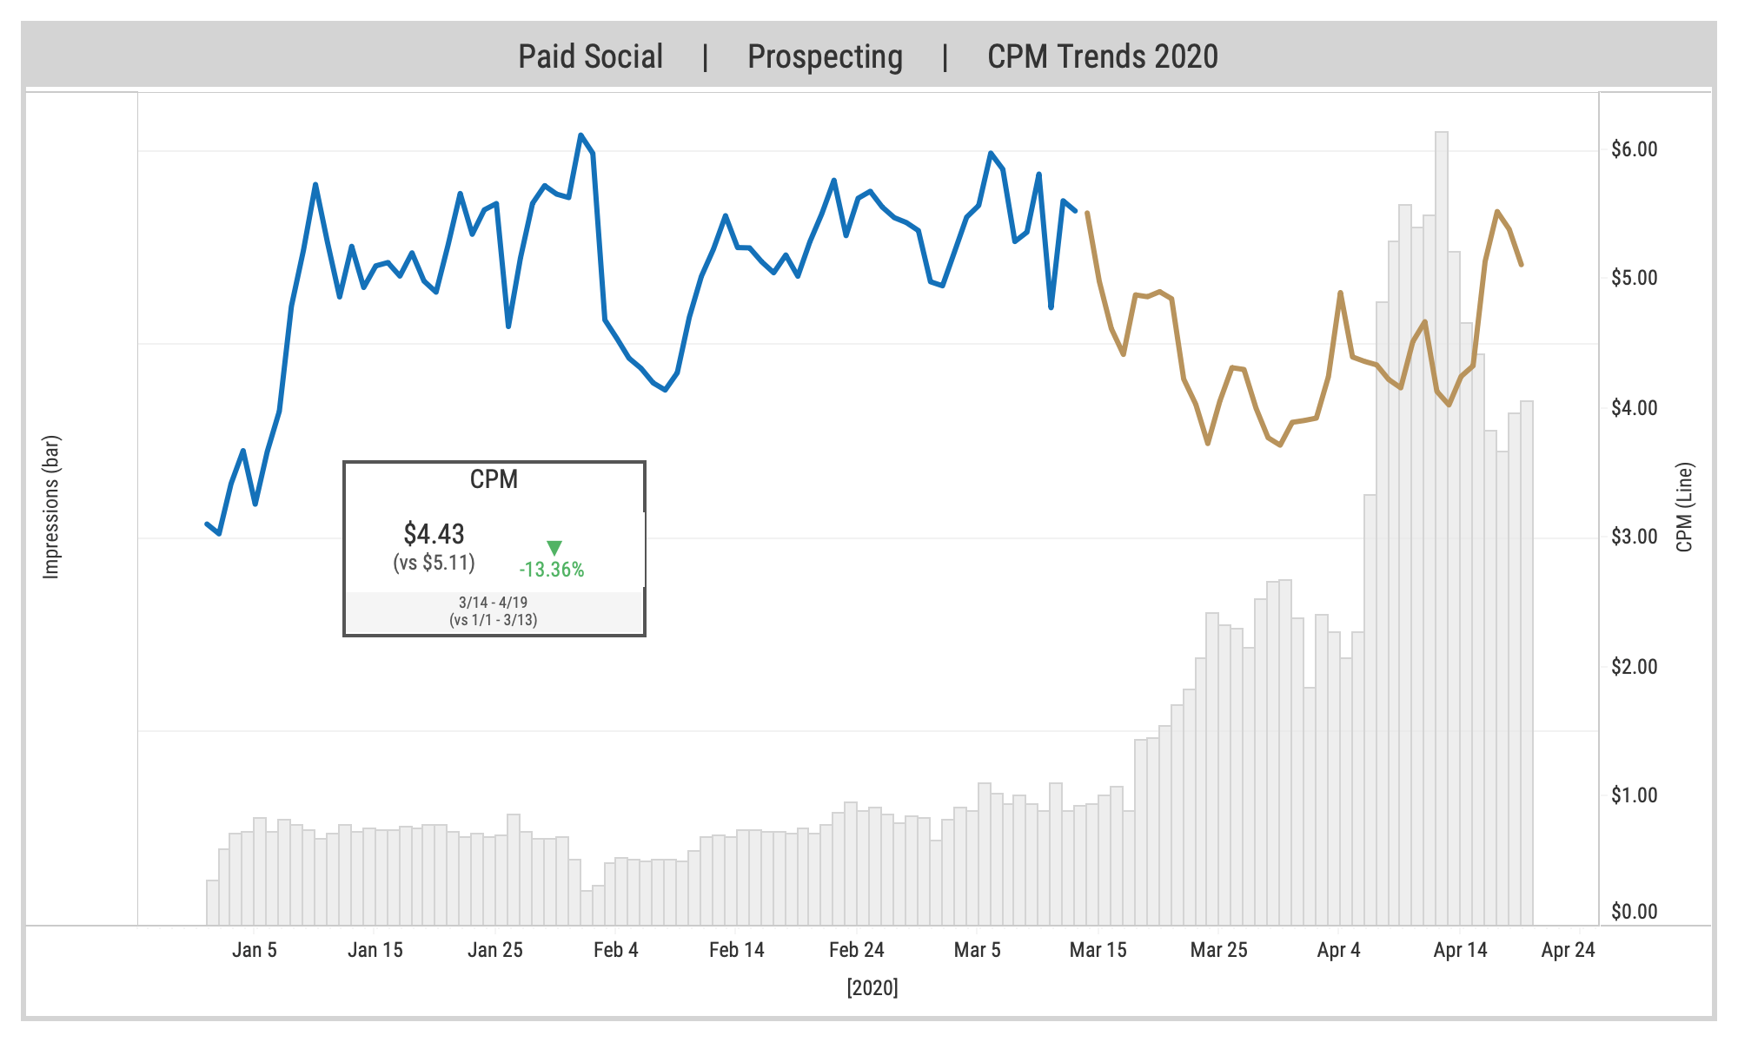
Task: Click the "(vs 1/1 - 3/13)" comparison range
Action: click(x=493, y=620)
